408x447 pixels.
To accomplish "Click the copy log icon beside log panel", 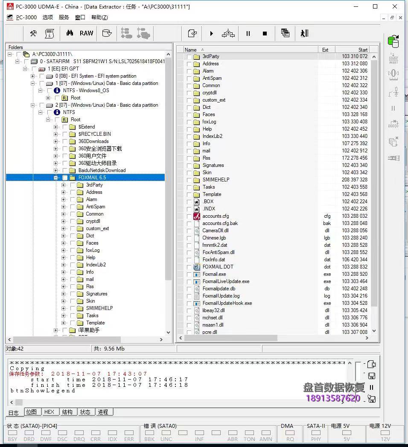I will click(372, 364).
